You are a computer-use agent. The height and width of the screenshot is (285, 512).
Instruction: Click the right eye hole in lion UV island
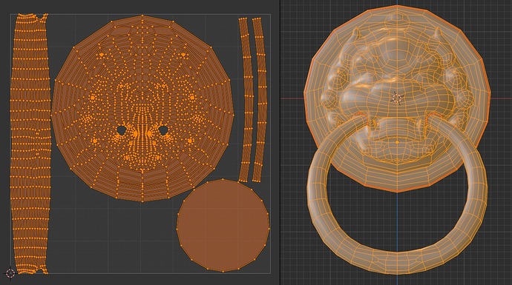tap(163, 130)
